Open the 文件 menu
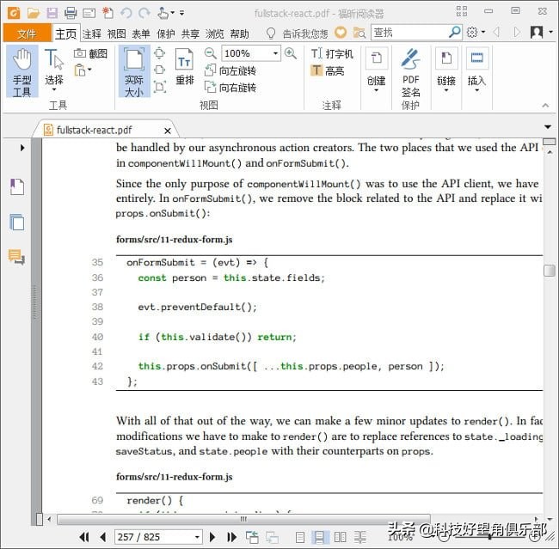The width and height of the screenshot is (559, 549). point(28,34)
